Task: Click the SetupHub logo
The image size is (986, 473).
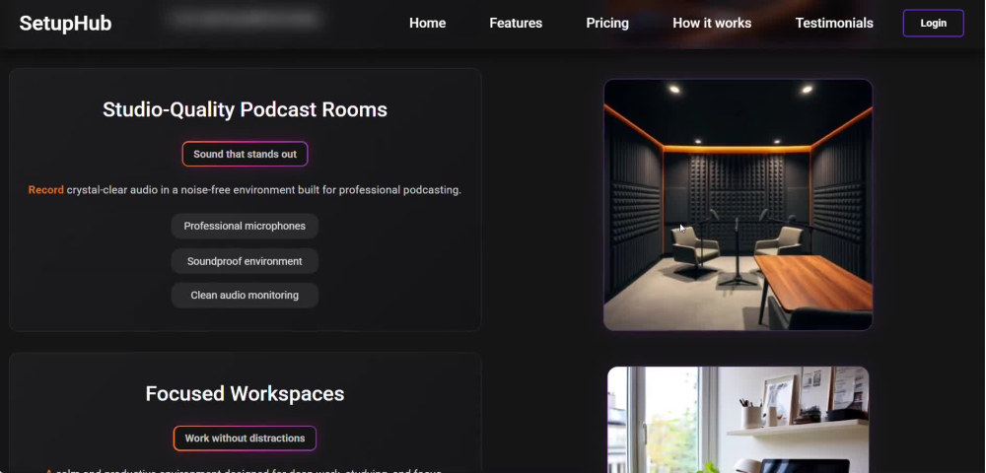Action: click(65, 24)
